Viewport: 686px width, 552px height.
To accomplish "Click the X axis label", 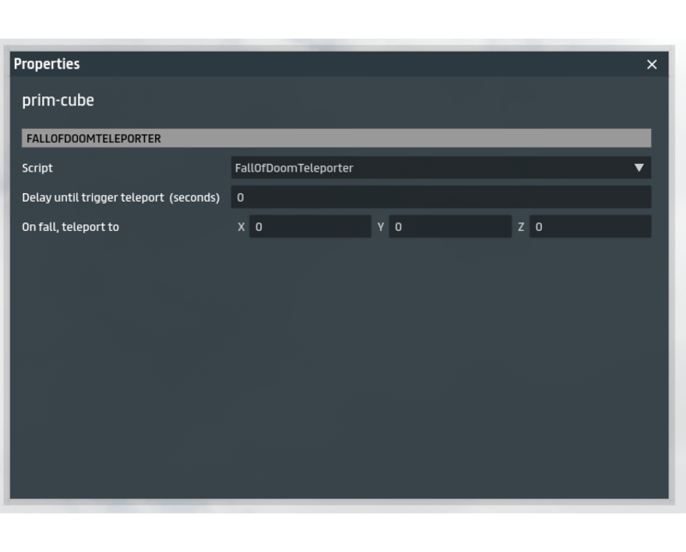I will [241, 227].
